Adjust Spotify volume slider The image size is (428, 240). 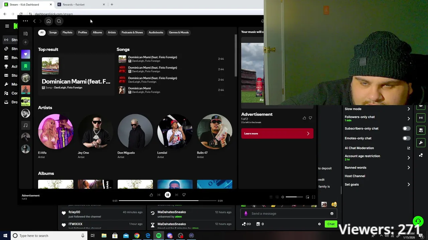(x=294, y=197)
